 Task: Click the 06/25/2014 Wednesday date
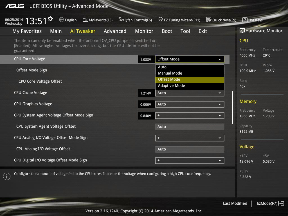coord(14,21)
